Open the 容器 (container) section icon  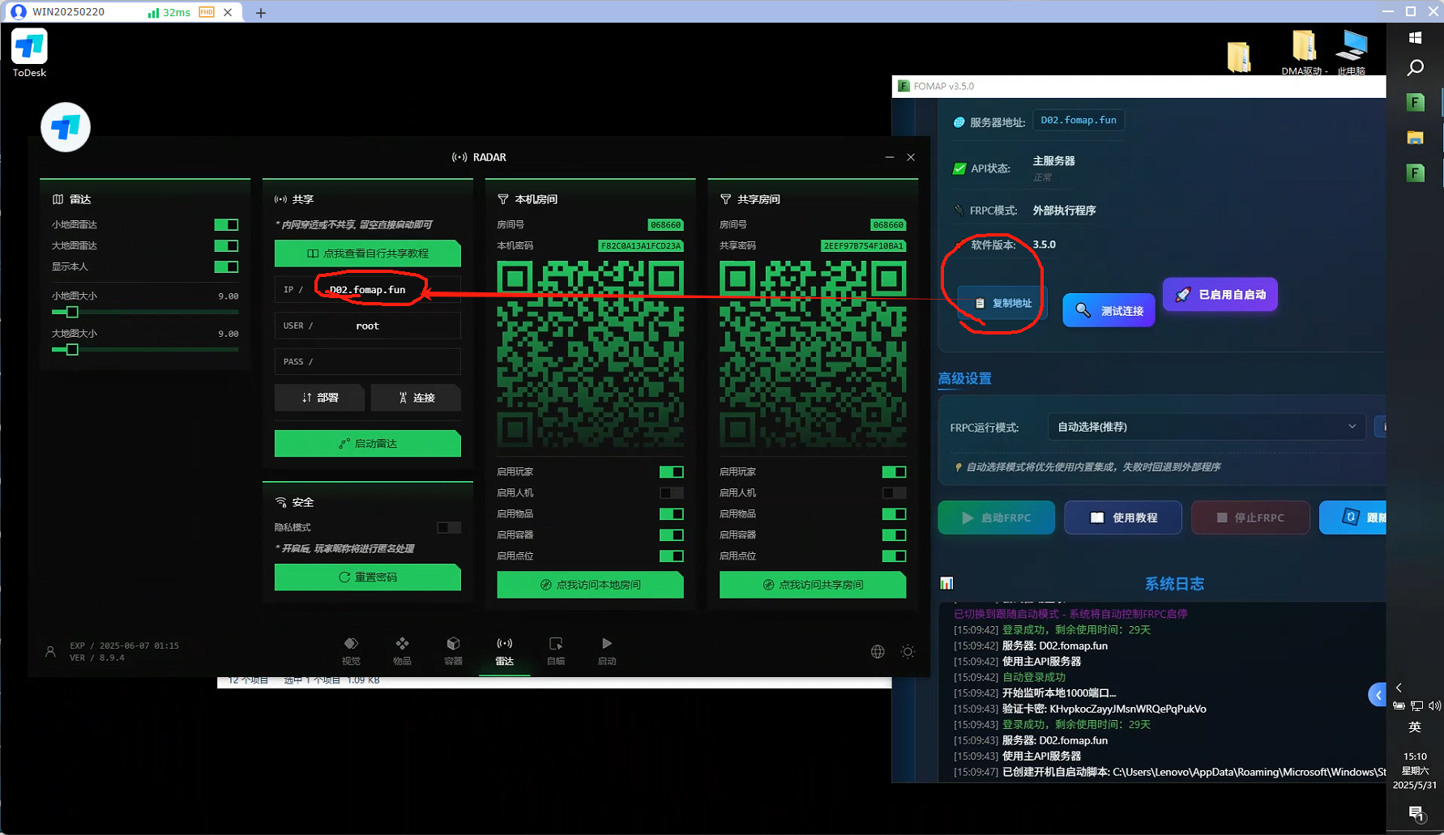453,650
